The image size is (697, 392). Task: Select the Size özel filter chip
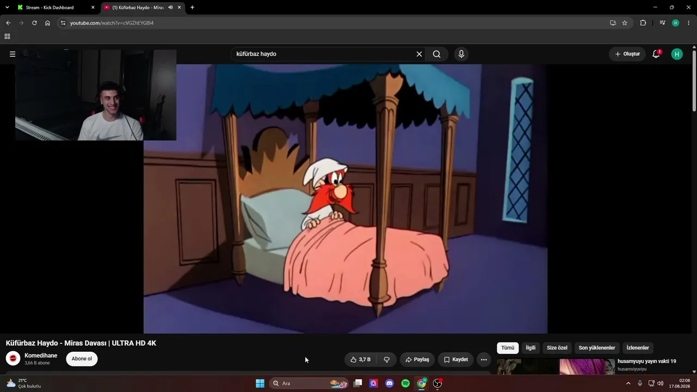tap(557, 348)
